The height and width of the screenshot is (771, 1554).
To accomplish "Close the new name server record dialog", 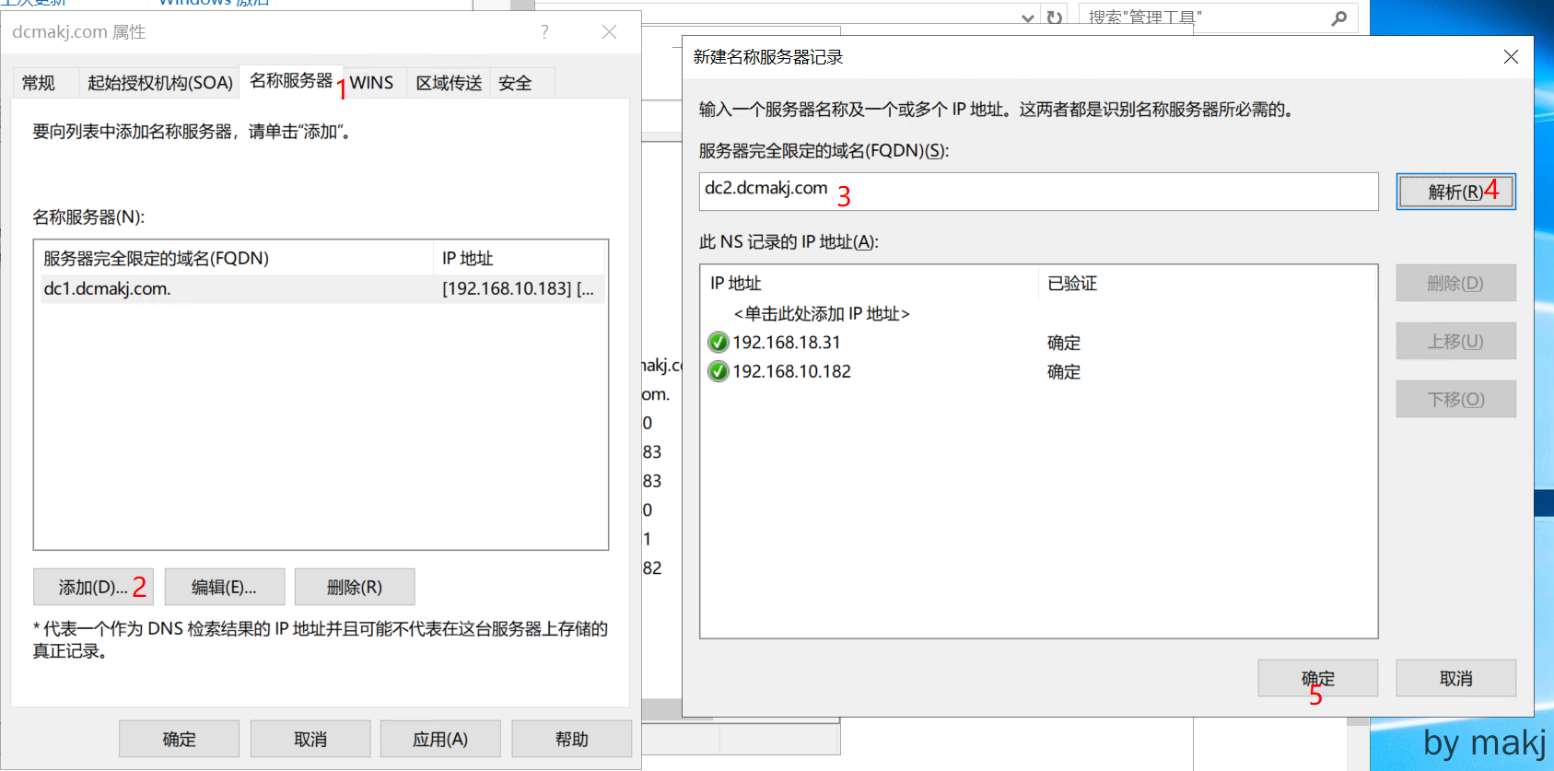I will click(x=1511, y=57).
